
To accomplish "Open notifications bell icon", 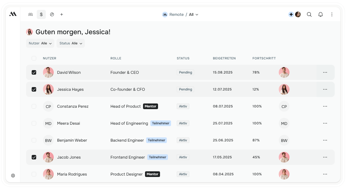I will [x=321, y=14].
